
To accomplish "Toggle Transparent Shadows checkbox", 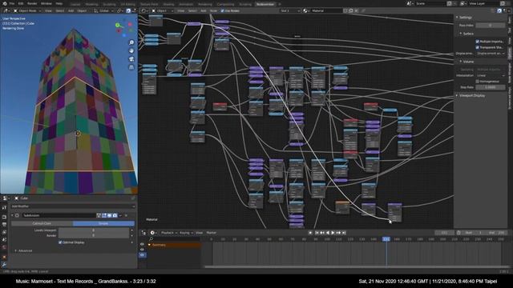I will click(x=478, y=47).
